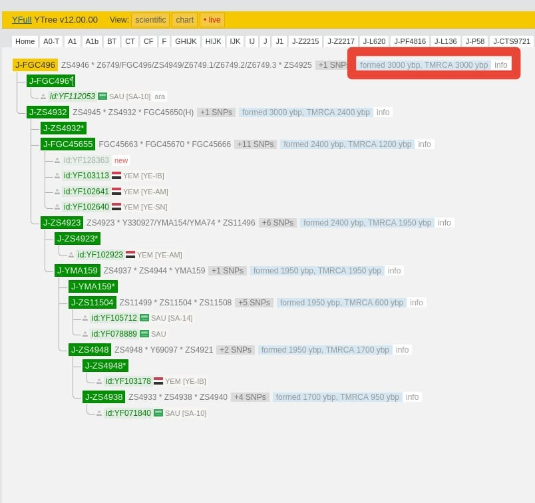
Task: Click the person icon beside id:YF071840
Action: point(99,413)
